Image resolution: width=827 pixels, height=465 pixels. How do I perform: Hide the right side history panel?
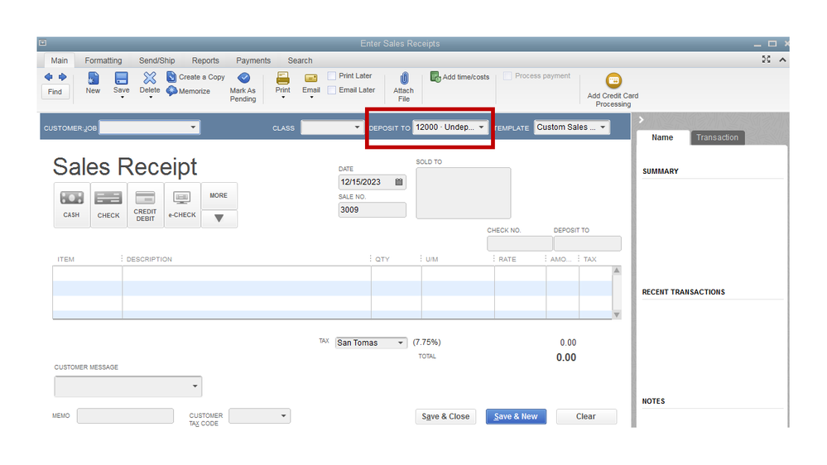642,120
